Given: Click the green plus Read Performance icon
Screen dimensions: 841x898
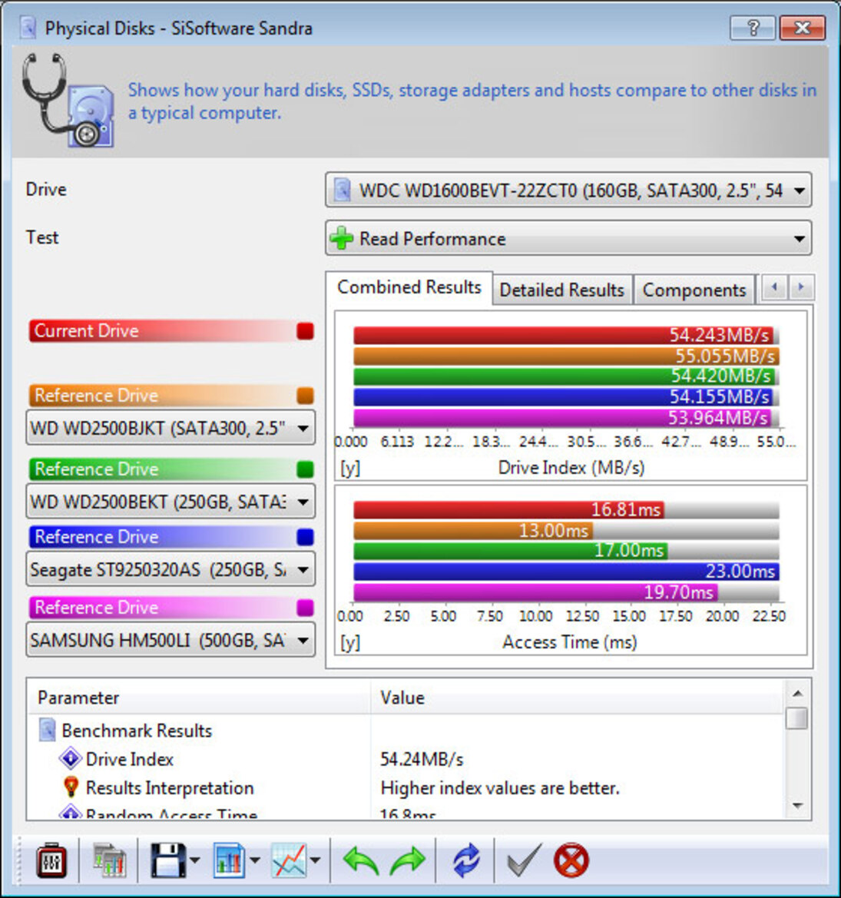Looking at the screenshot, I should point(342,238).
